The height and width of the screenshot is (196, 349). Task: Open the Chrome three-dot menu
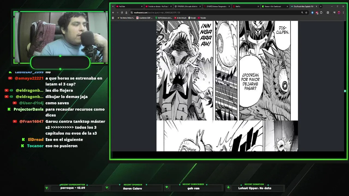pos(343,13)
